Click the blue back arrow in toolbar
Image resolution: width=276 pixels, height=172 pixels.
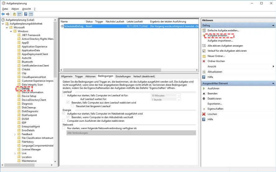click(x=3, y=14)
